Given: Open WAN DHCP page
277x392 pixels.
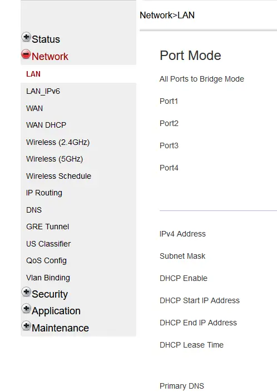Looking at the screenshot, I should [x=46, y=125].
